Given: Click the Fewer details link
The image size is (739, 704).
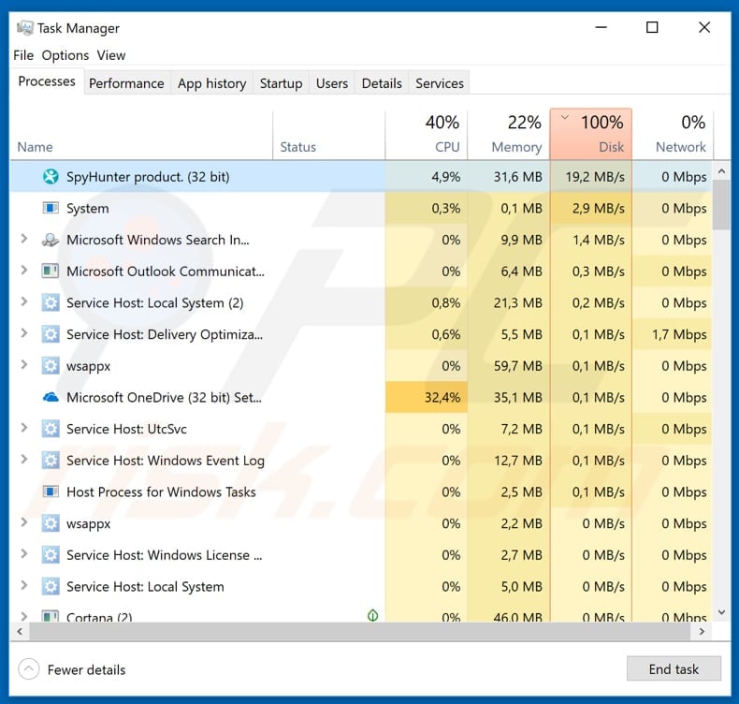Looking at the screenshot, I should pos(86,669).
